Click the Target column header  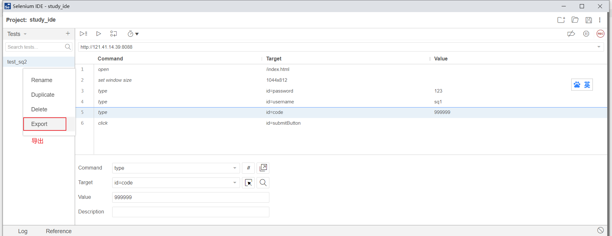tap(274, 59)
